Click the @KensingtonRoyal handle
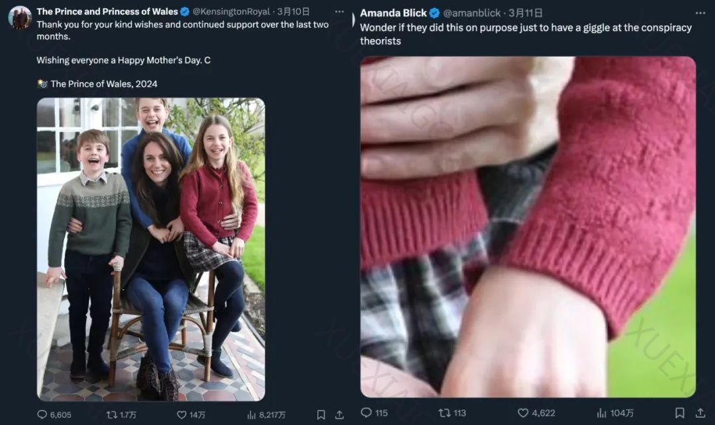 pyautogui.click(x=229, y=11)
